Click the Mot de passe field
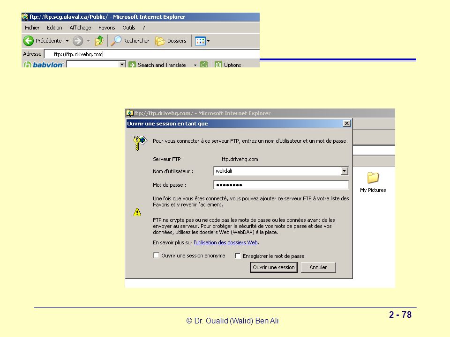The image size is (450, 337). (281, 185)
